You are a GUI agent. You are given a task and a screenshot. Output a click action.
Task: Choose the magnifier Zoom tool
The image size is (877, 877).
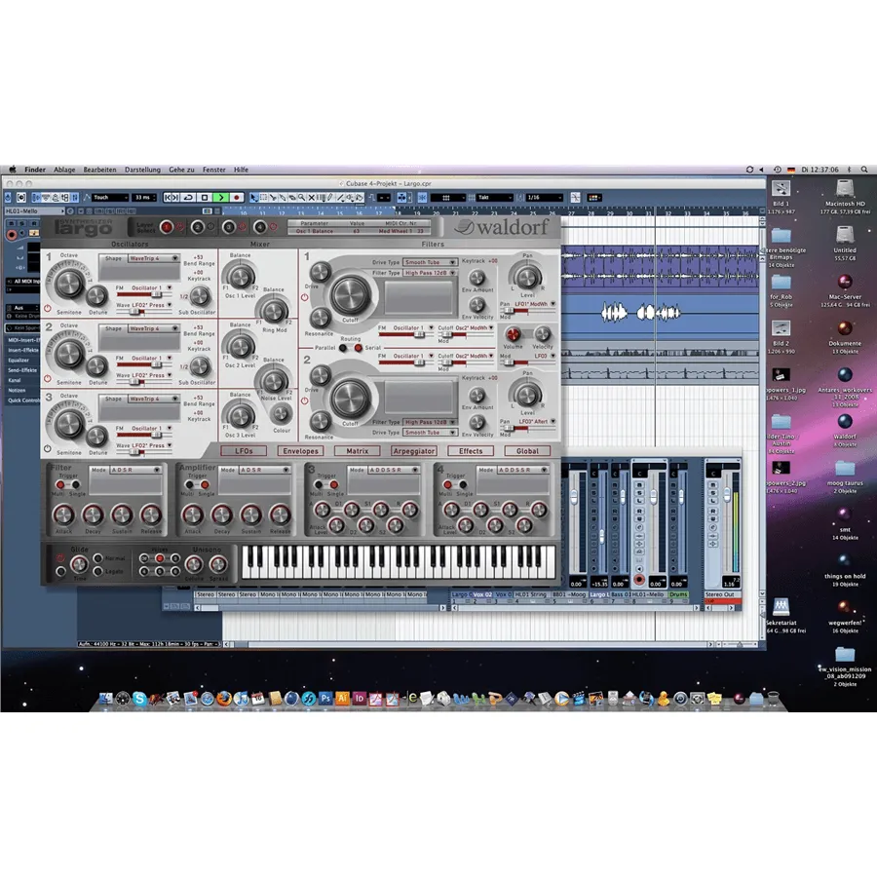coord(301,198)
